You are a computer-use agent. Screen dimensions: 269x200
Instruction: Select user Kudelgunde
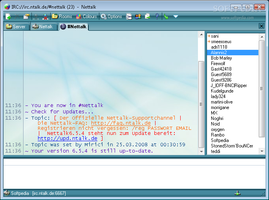click(232, 91)
